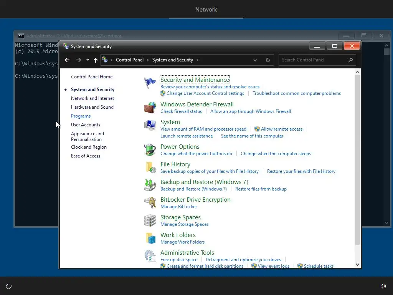Click the File History folder icon
This screenshot has height=295, width=393.
150,167
